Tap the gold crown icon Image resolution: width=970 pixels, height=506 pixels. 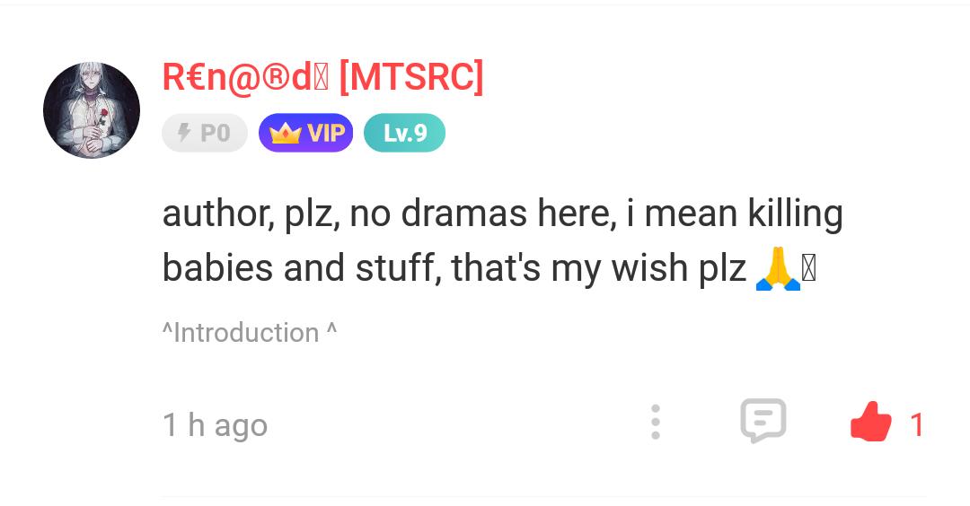[x=285, y=134]
